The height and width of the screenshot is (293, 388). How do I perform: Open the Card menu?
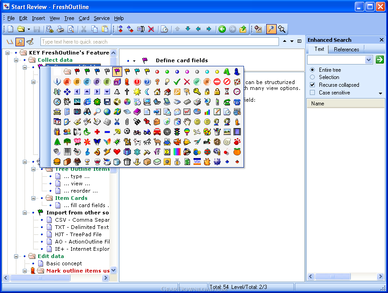click(x=84, y=18)
